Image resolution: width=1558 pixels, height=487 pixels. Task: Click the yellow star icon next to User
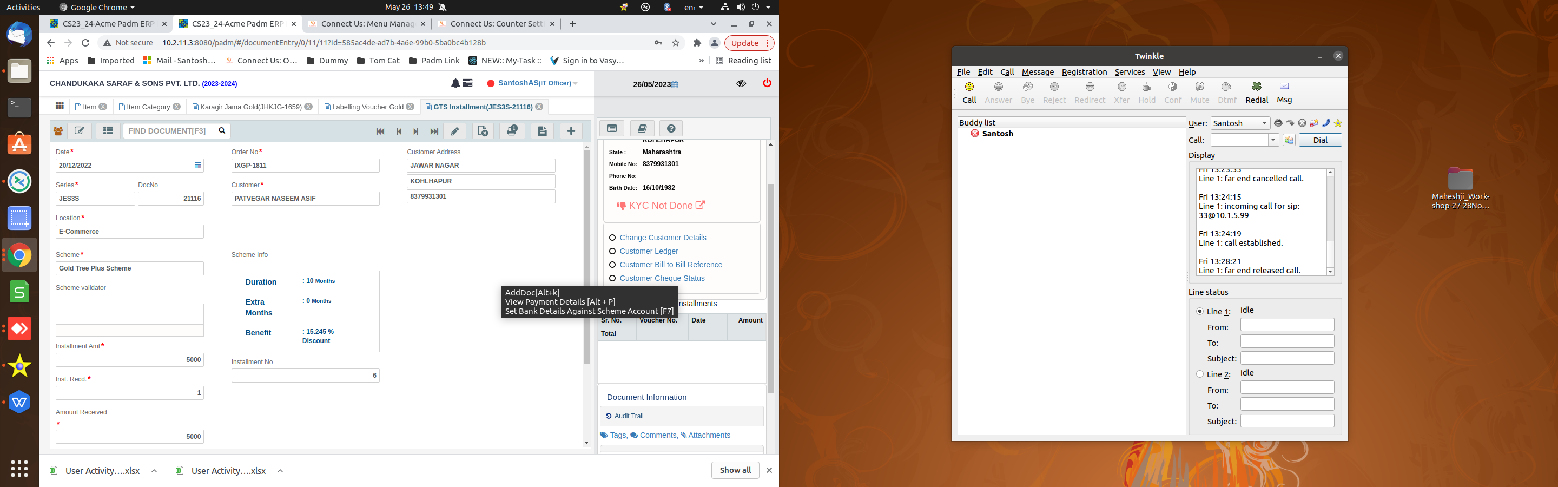tap(1338, 123)
